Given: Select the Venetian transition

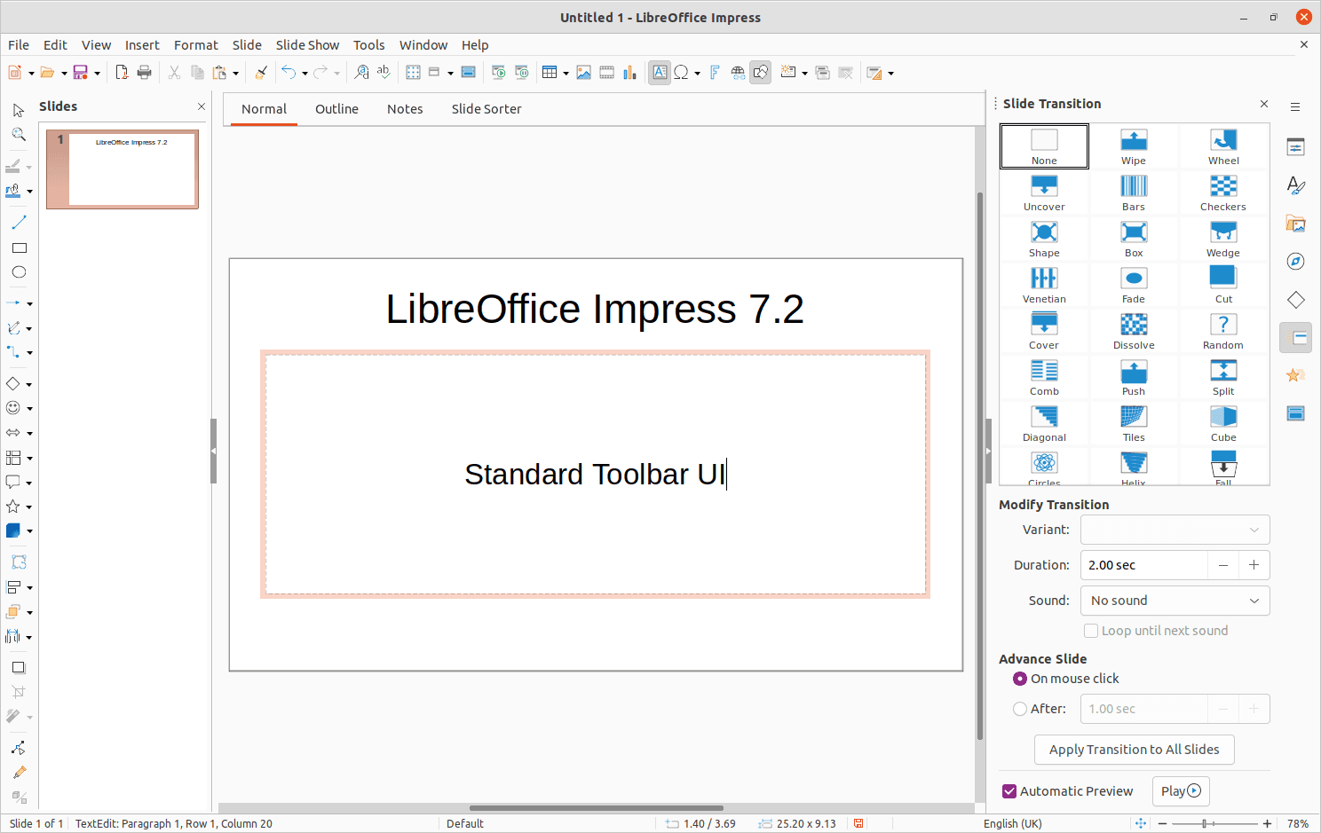Looking at the screenshot, I should point(1044,285).
